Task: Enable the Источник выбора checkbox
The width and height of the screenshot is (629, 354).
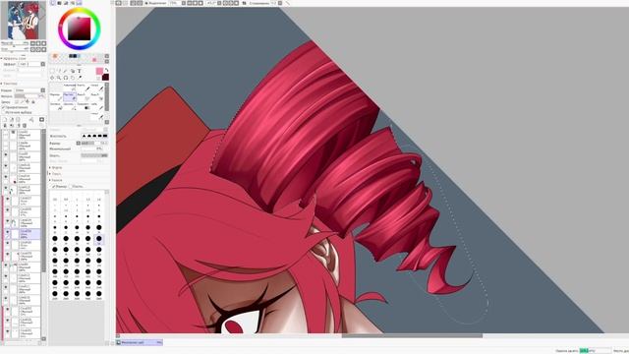Action: tap(3, 112)
